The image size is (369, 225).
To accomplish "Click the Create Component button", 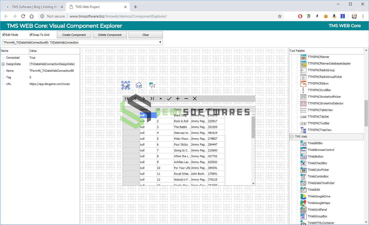I will point(74,35).
